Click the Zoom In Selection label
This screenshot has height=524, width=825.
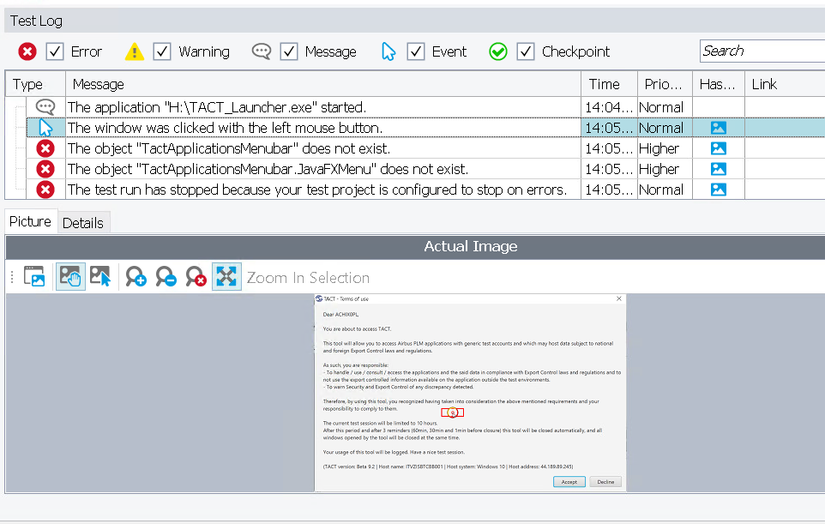pyautogui.click(x=308, y=278)
